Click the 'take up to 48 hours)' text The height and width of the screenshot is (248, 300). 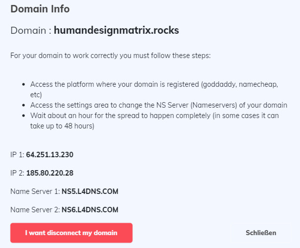coord(62,126)
